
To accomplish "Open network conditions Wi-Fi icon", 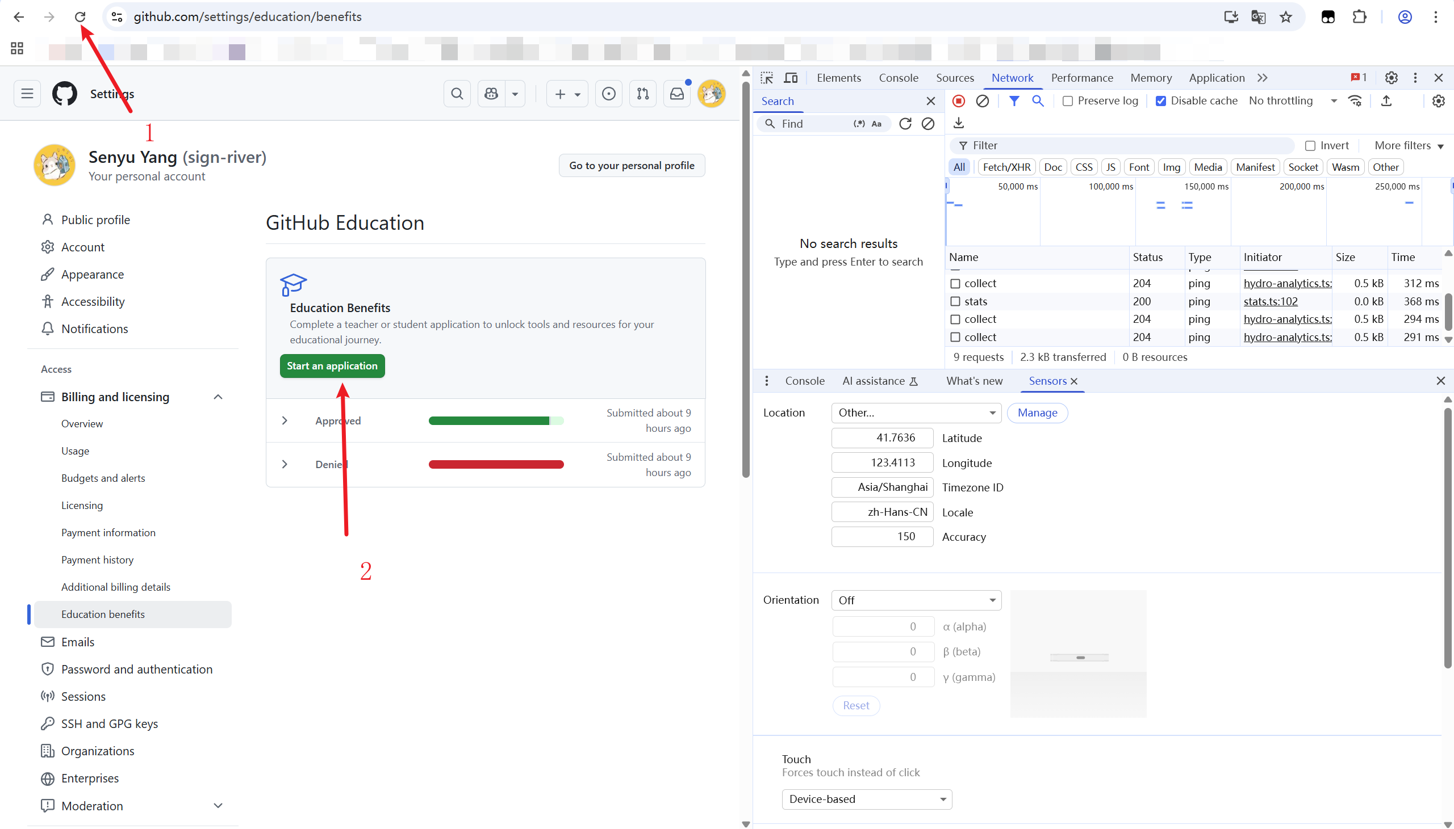I will click(1355, 101).
